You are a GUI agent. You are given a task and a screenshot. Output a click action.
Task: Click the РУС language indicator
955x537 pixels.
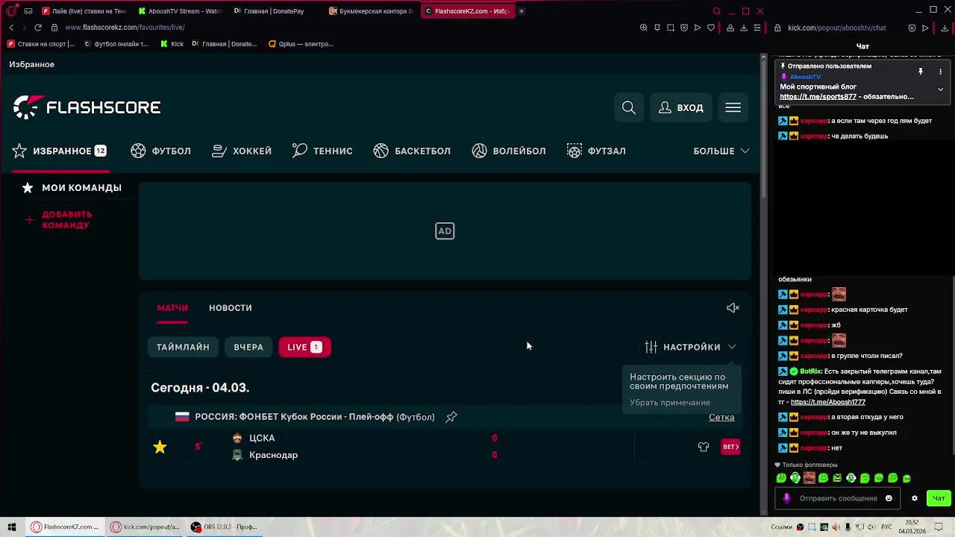886,527
